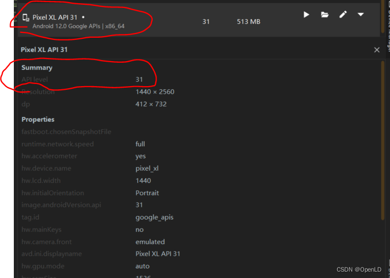Close the Pixel XL API 31 details panel
The width and height of the screenshot is (390, 278).
click(377, 50)
